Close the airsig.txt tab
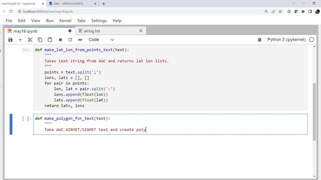 point(140,31)
